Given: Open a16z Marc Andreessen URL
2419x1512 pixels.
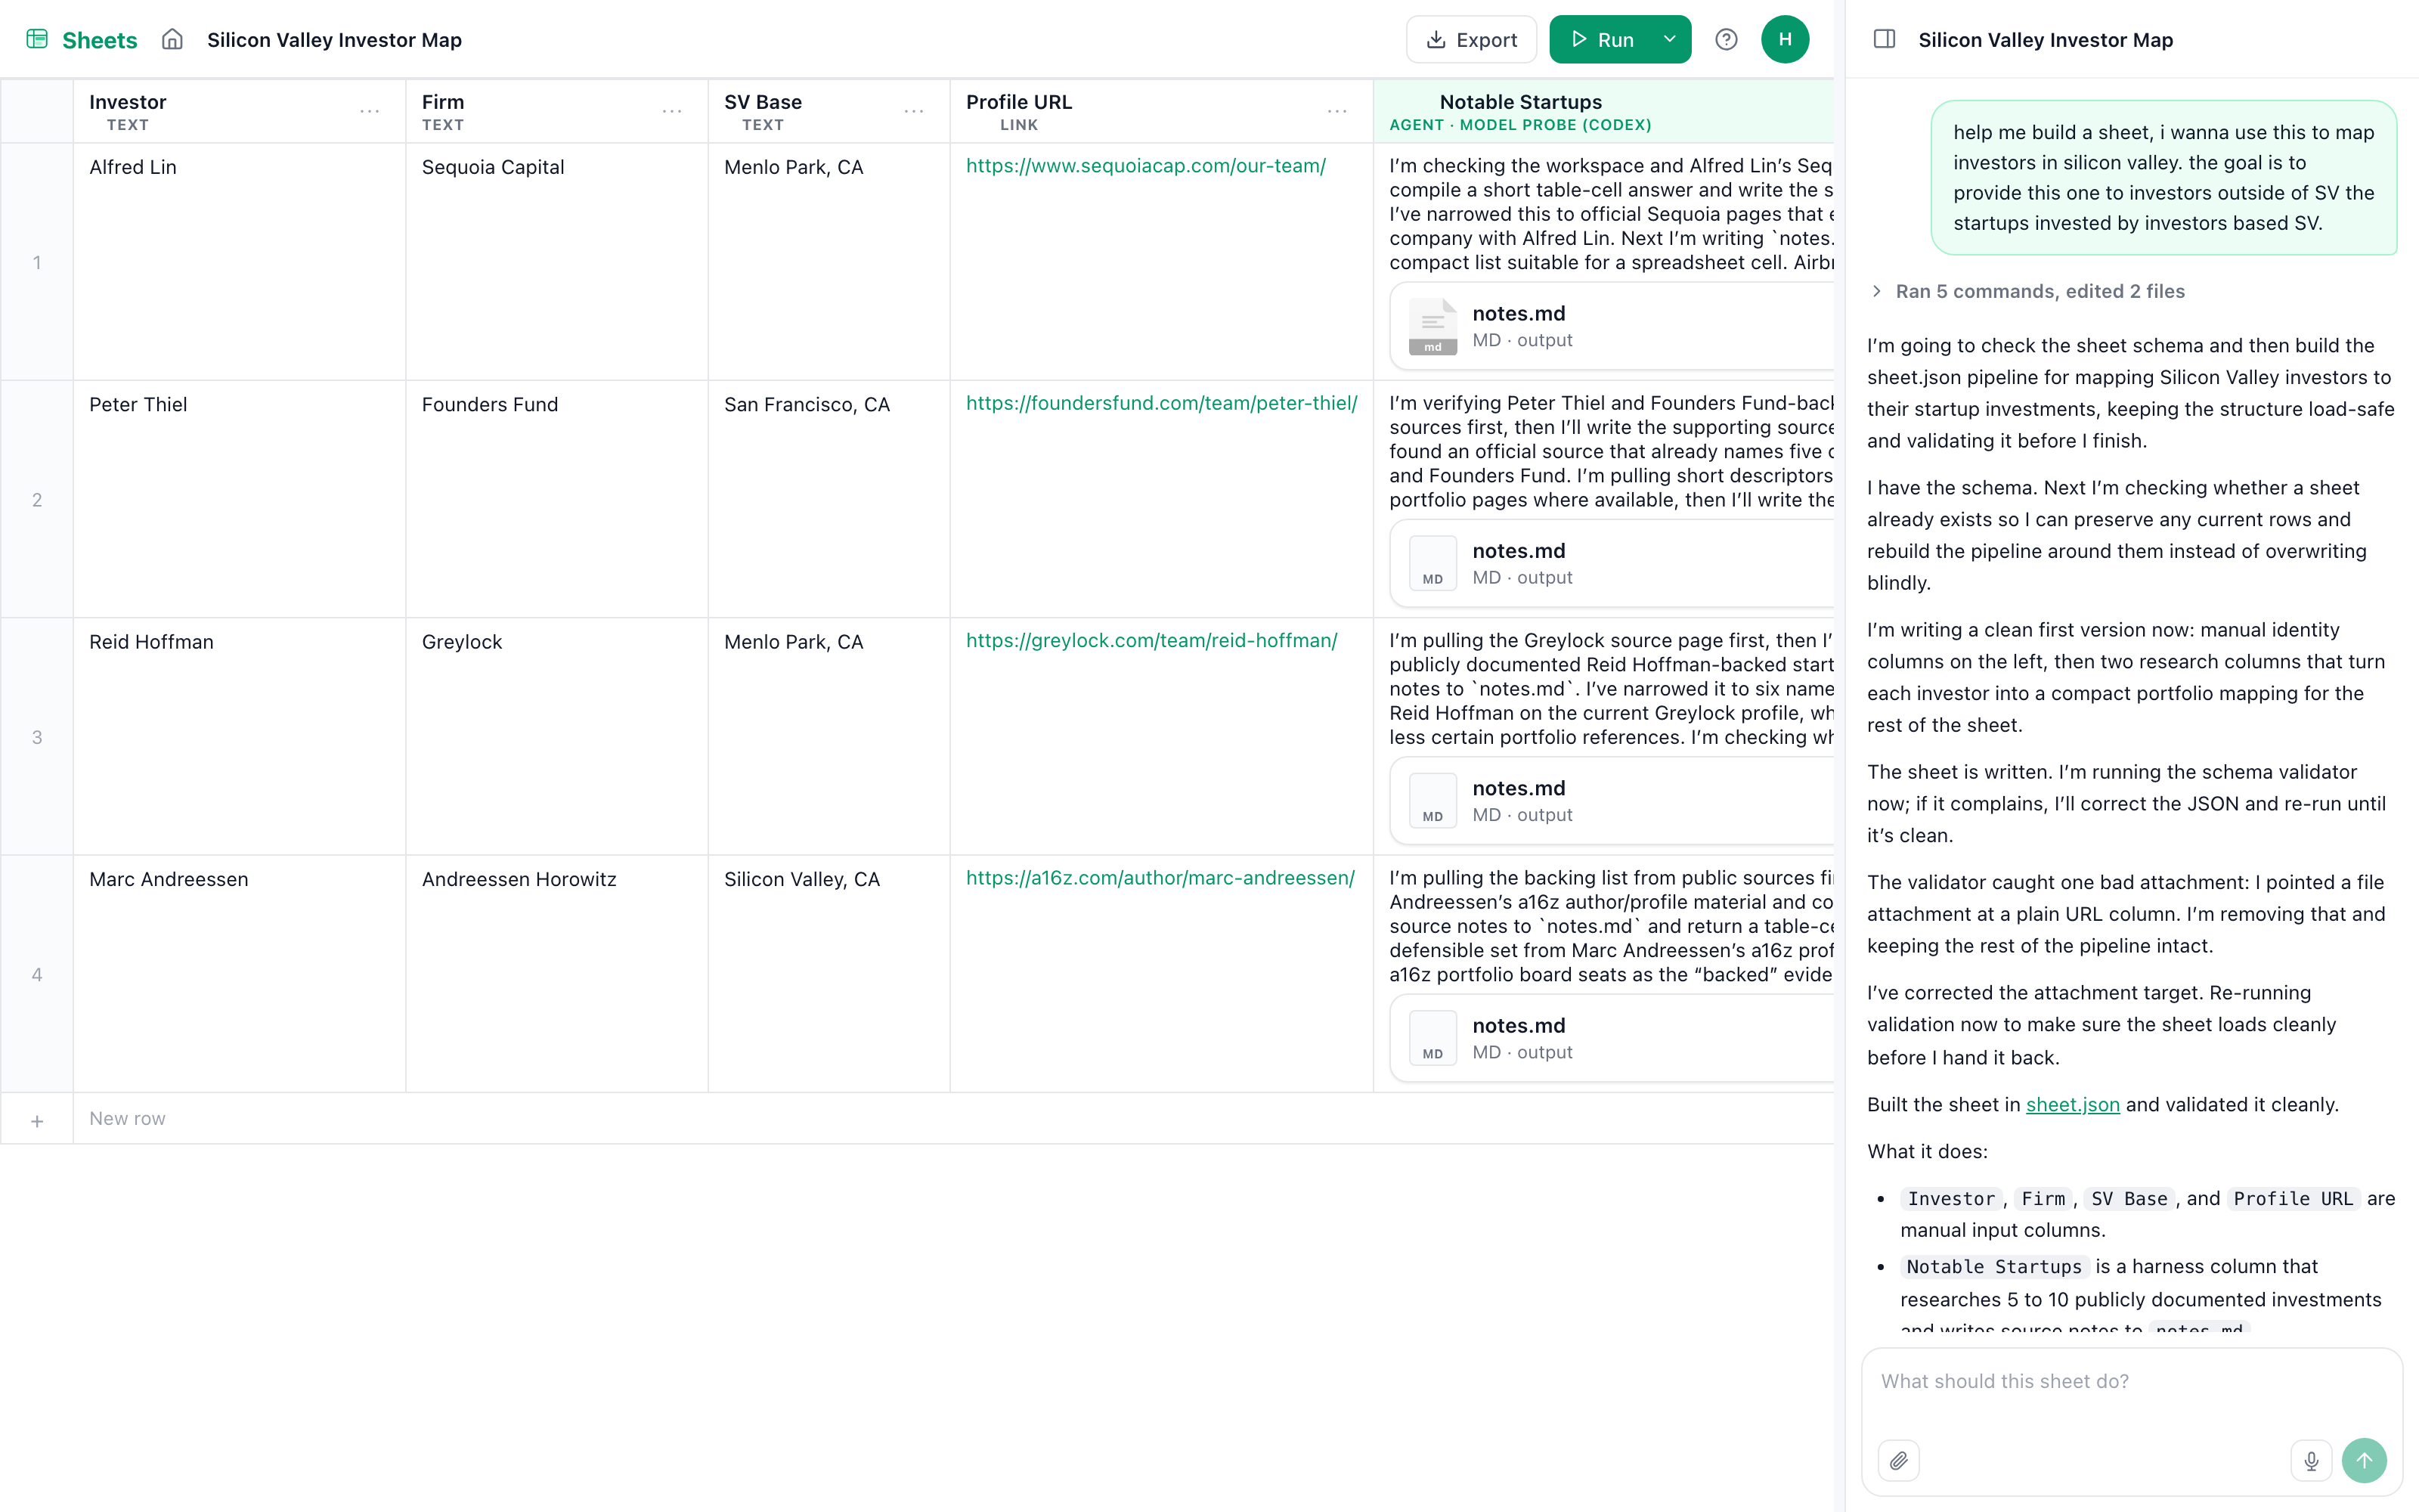Looking at the screenshot, I should tap(1160, 878).
